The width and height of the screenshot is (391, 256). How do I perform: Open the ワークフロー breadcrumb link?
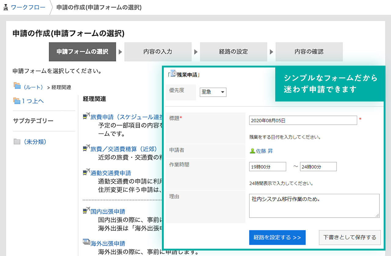28,7
